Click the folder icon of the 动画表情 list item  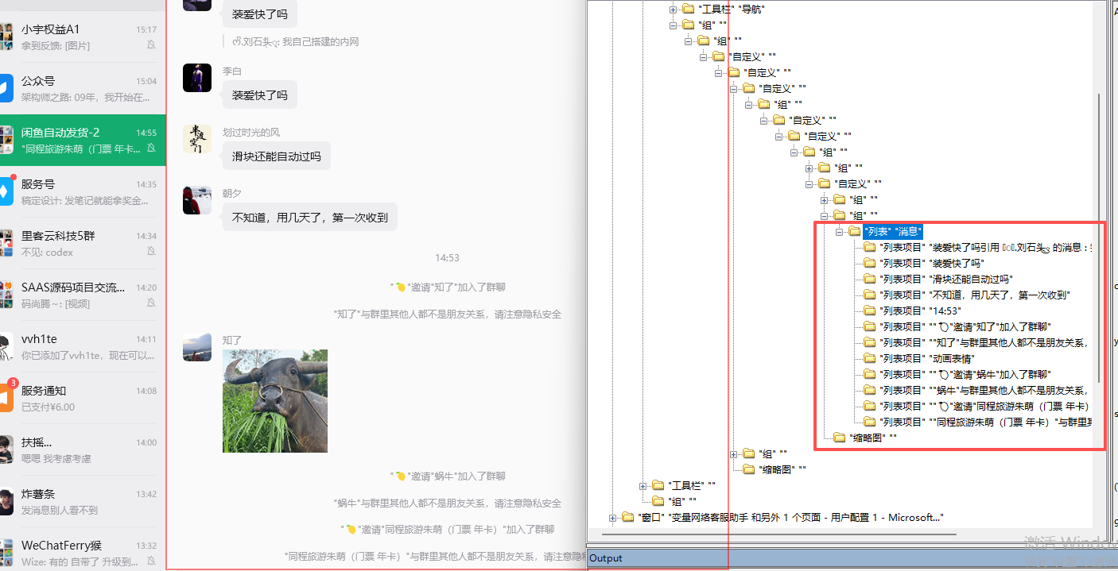pyautogui.click(x=869, y=358)
